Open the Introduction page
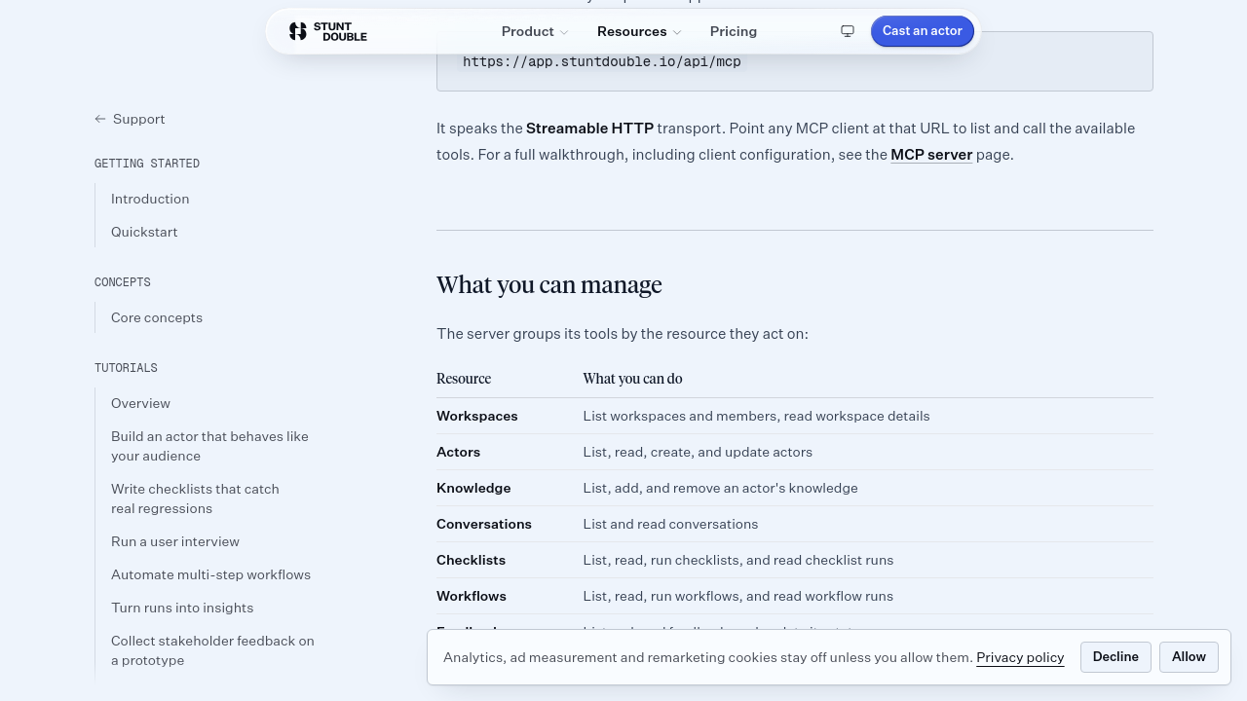Viewport: 1247px width, 701px height. (x=150, y=199)
